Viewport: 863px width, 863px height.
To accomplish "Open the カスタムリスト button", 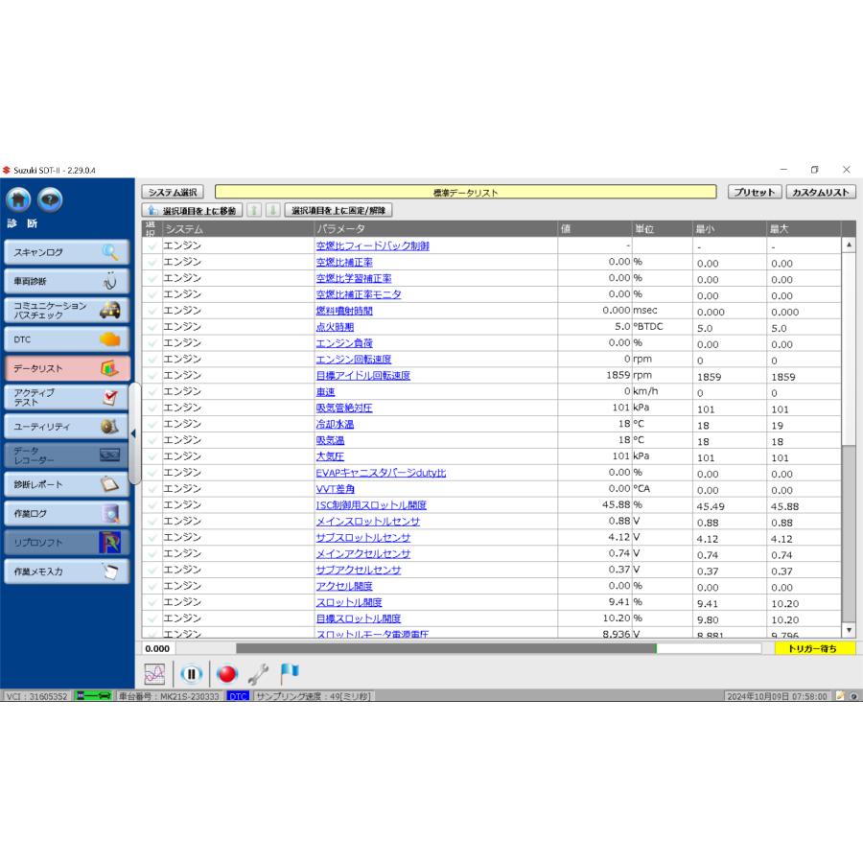I will [x=820, y=193].
